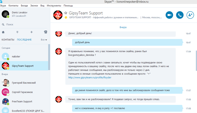This screenshot has width=197, height=113.
Task: Open the bot contacts icon
Action: click(x=46, y=32)
